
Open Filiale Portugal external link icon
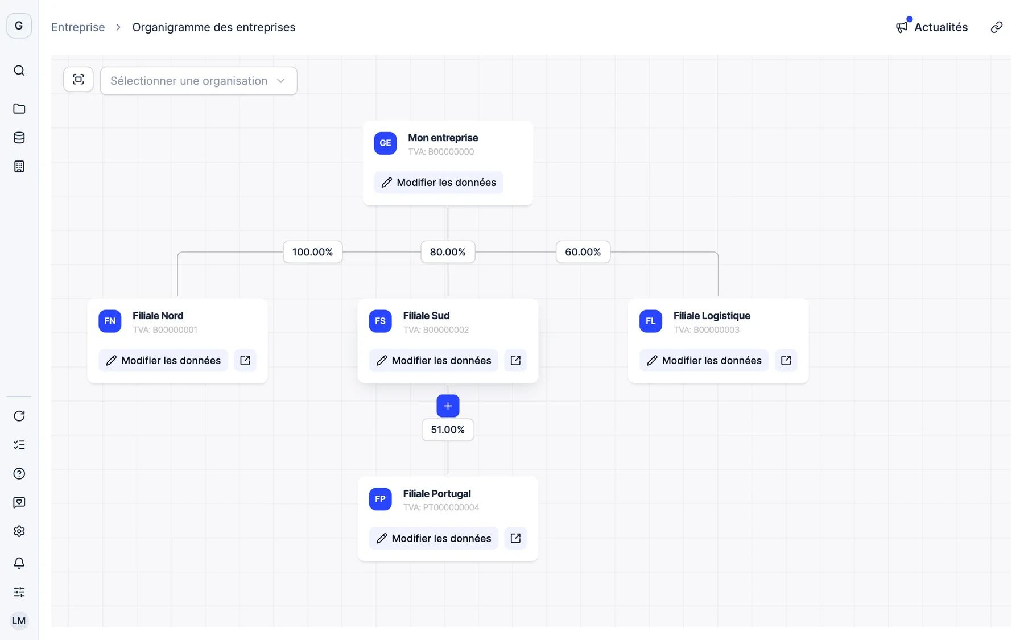point(515,538)
